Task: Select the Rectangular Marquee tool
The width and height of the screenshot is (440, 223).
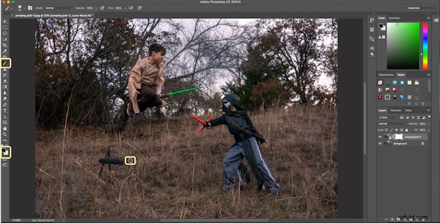Action: tap(5, 28)
